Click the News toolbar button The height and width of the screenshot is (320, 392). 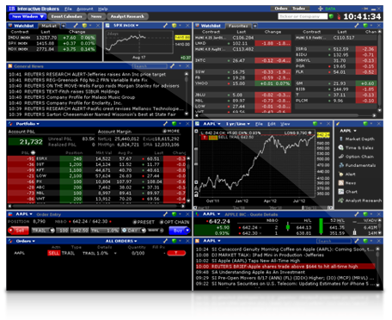(96, 16)
